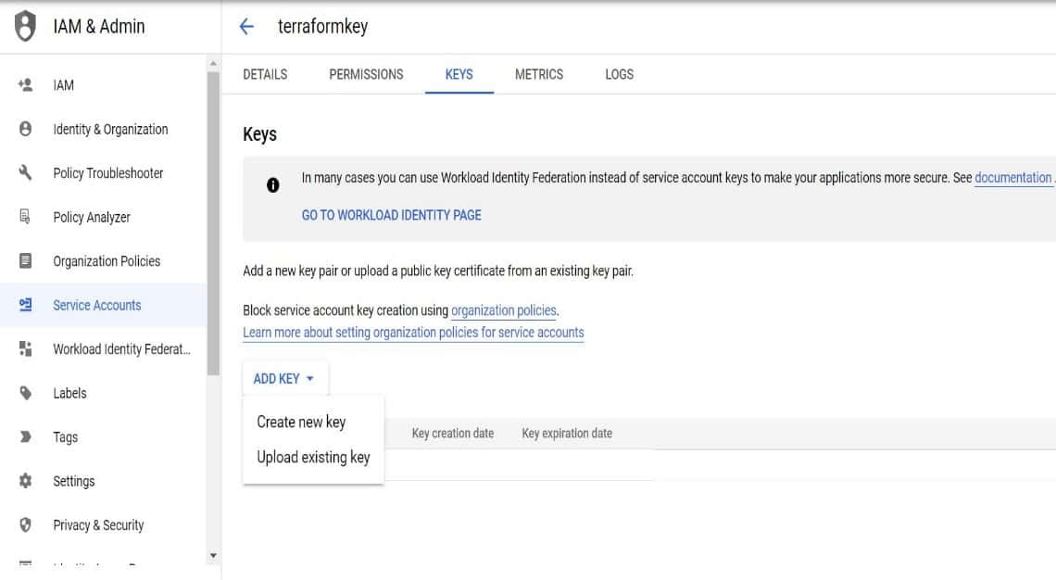Click the IAM add-person icon
The width and height of the screenshot is (1056, 580).
click(x=25, y=85)
